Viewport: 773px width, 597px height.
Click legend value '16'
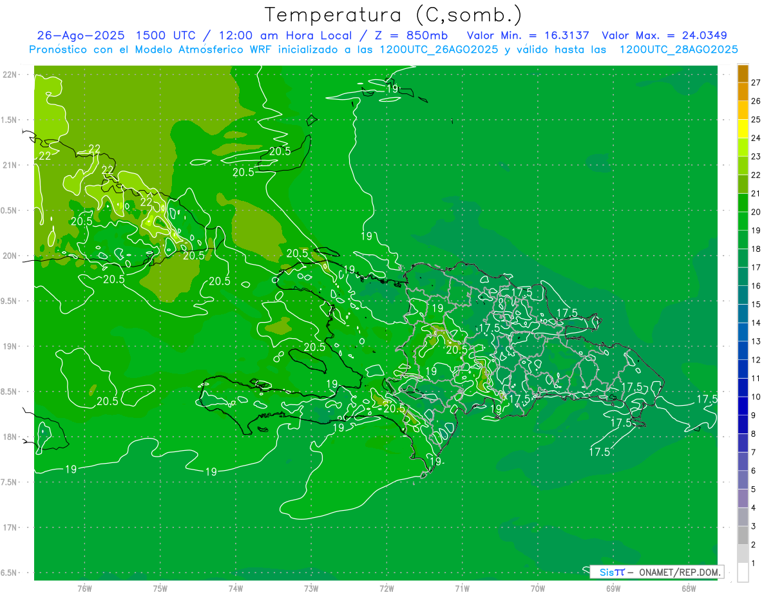[x=756, y=286]
